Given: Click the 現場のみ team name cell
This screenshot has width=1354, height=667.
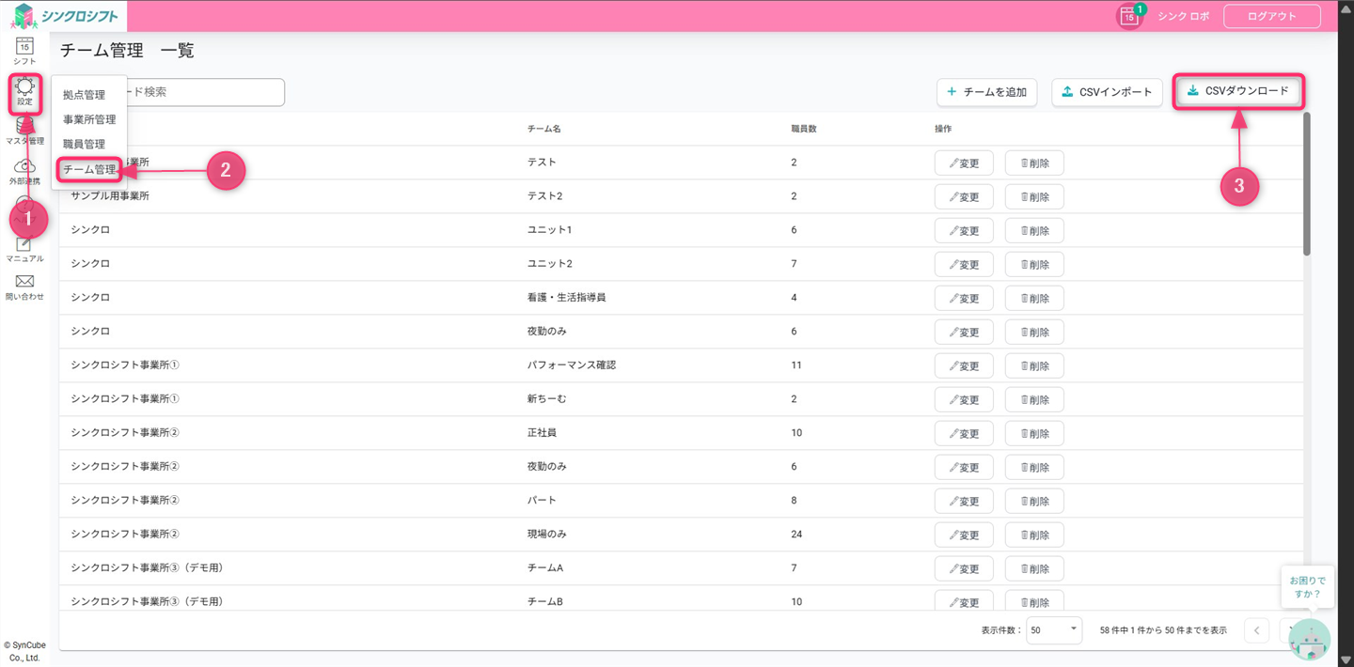Looking at the screenshot, I should 546,535.
